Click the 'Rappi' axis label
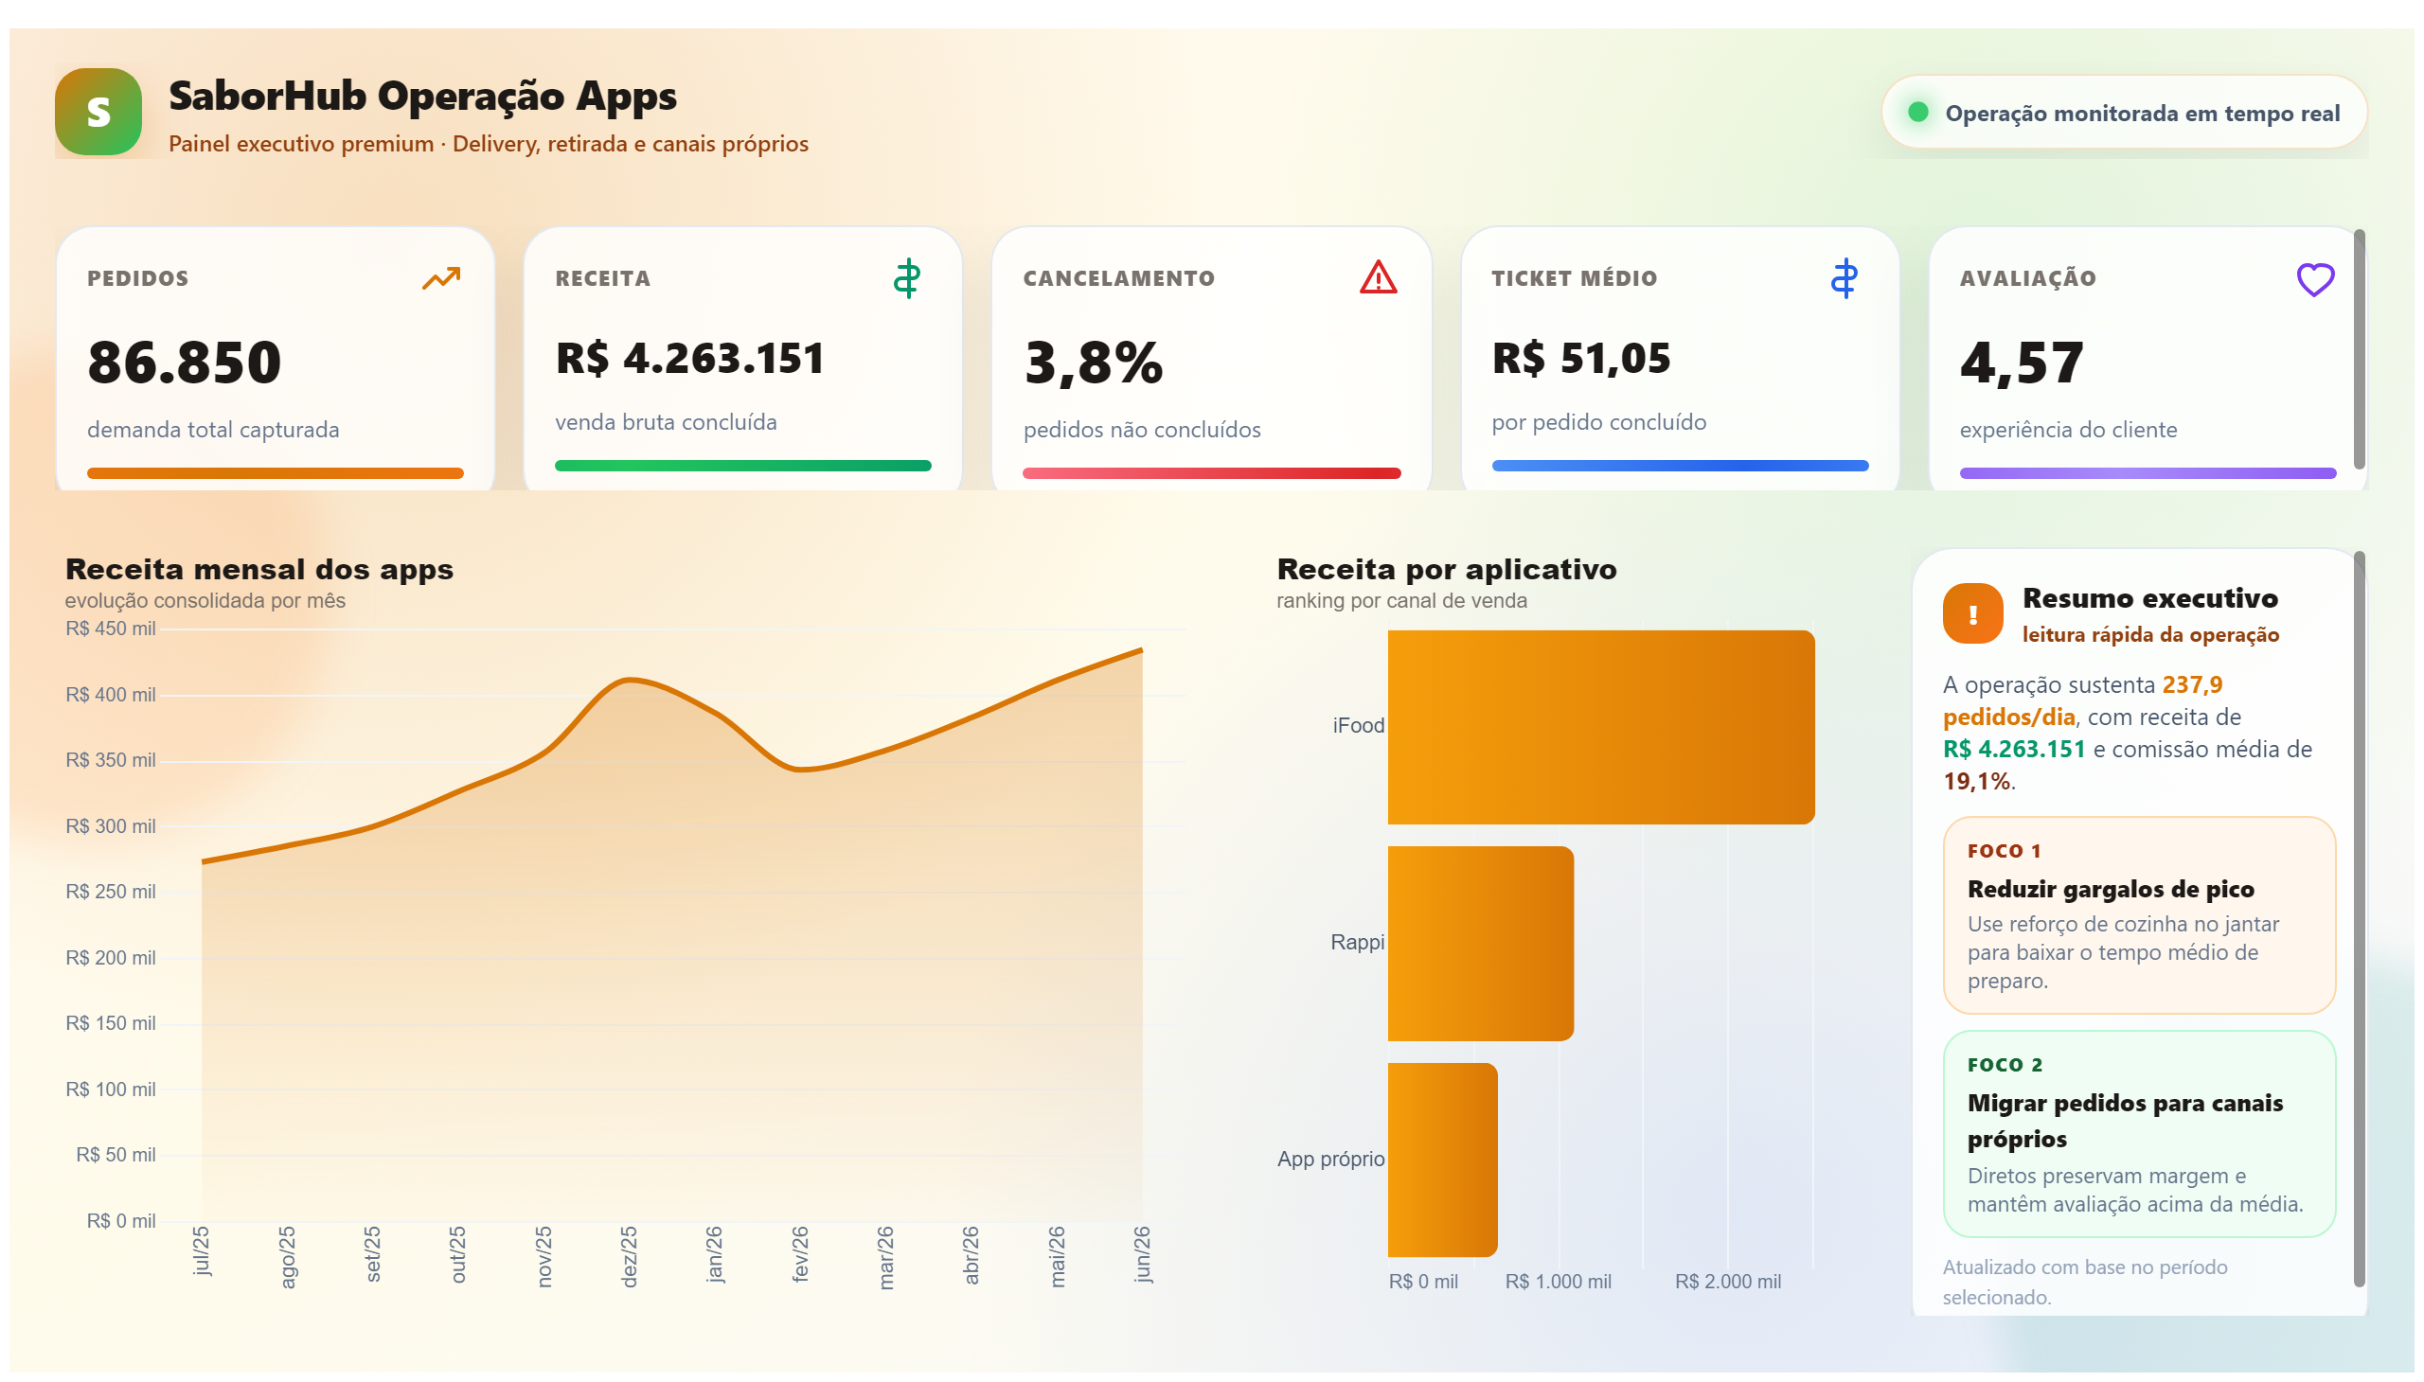The height and width of the screenshot is (1382, 2424). pyautogui.click(x=1357, y=943)
